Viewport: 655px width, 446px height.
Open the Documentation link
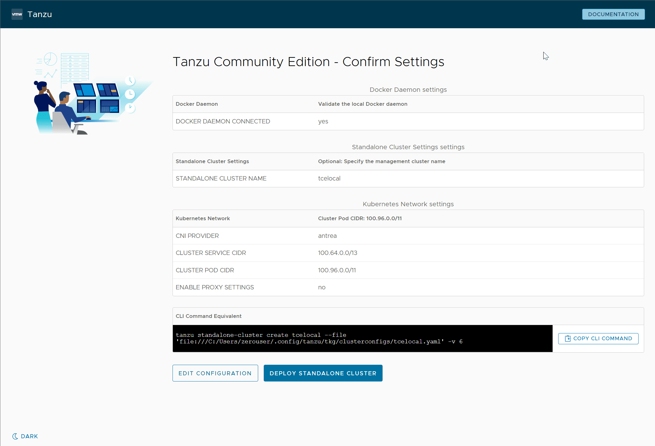pyautogui.click(x=613, y=14)
